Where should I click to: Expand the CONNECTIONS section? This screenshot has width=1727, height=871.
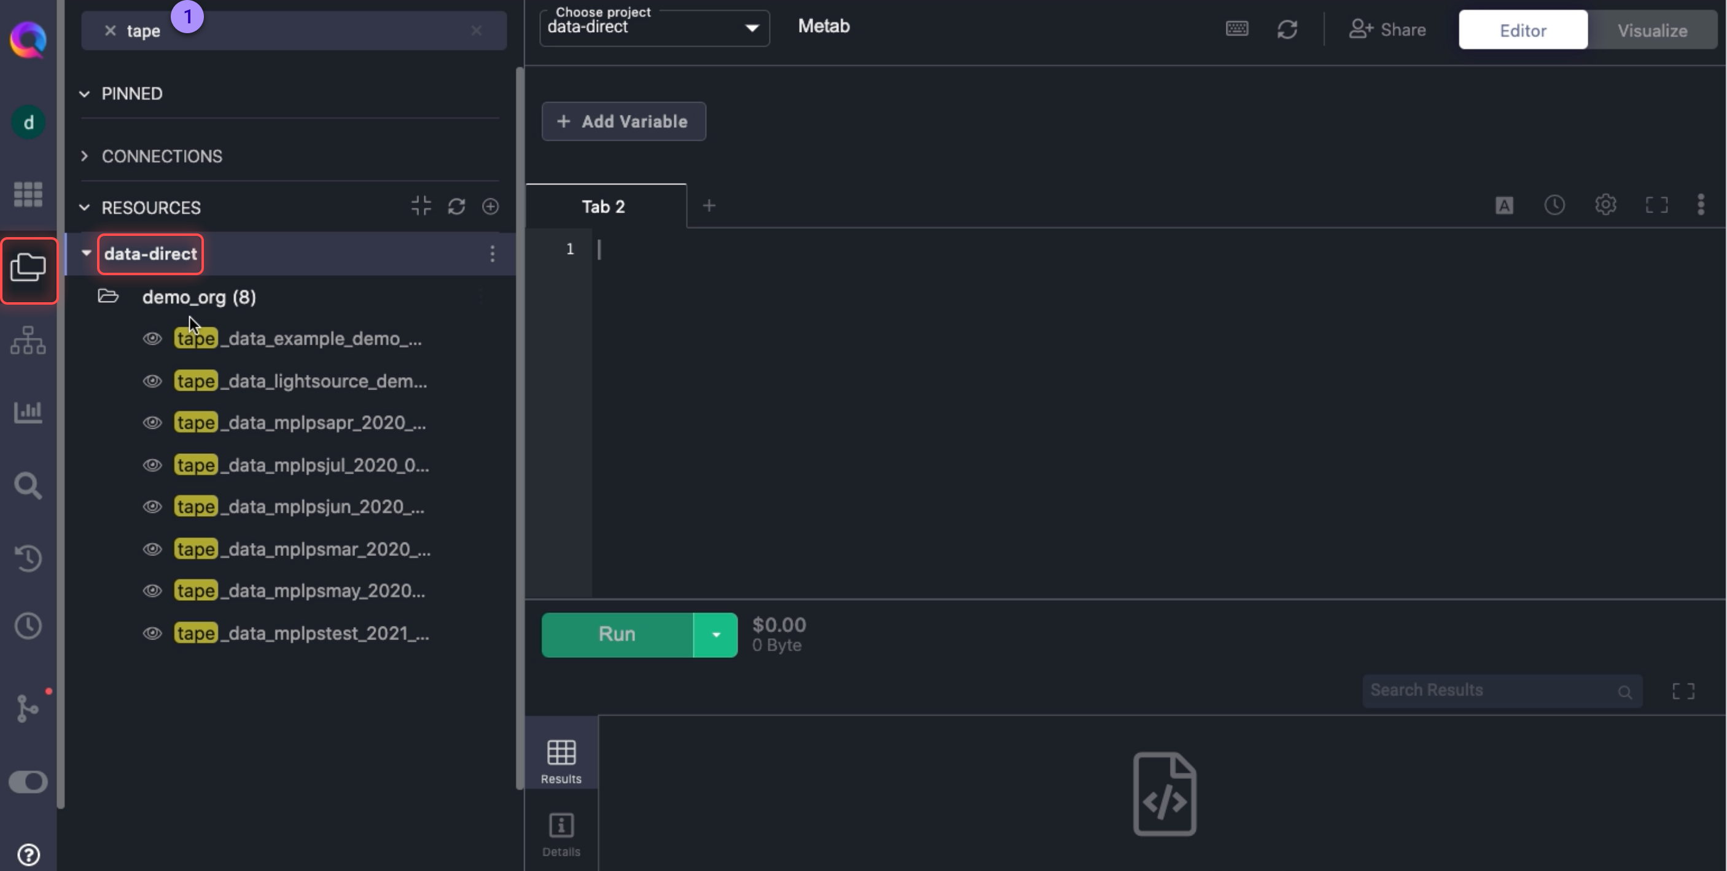point(161,156)
